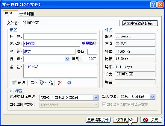
Task: Click the 文件名 field
Action: click(x=70, y=23)
